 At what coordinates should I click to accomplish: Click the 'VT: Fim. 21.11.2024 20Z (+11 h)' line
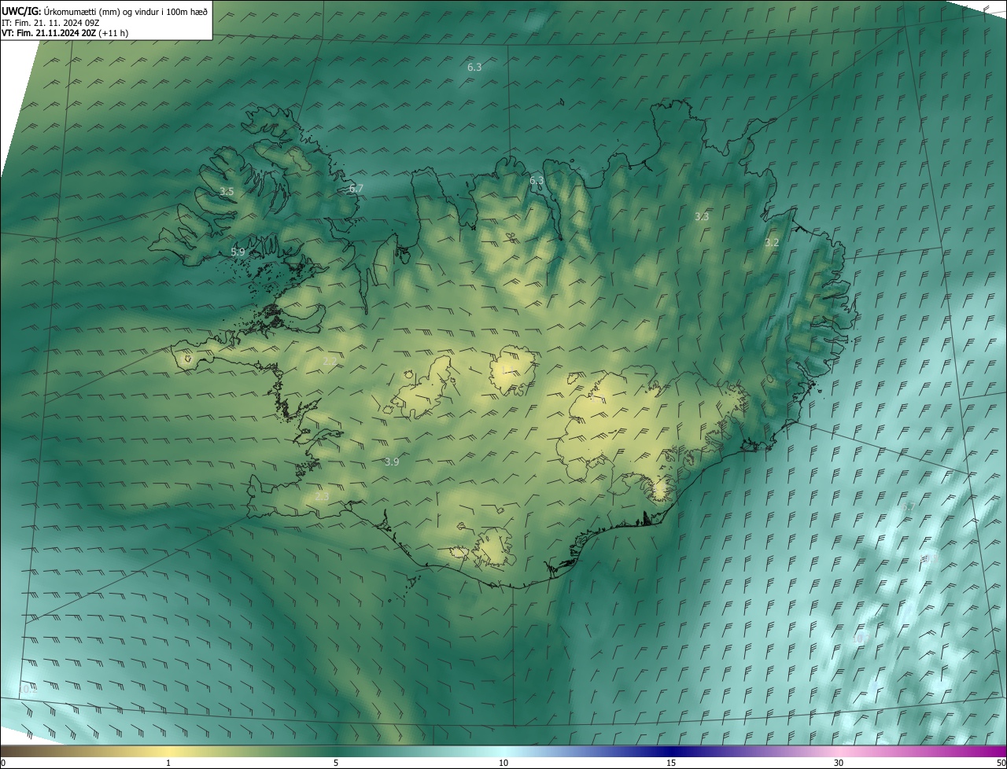(65, 33)
